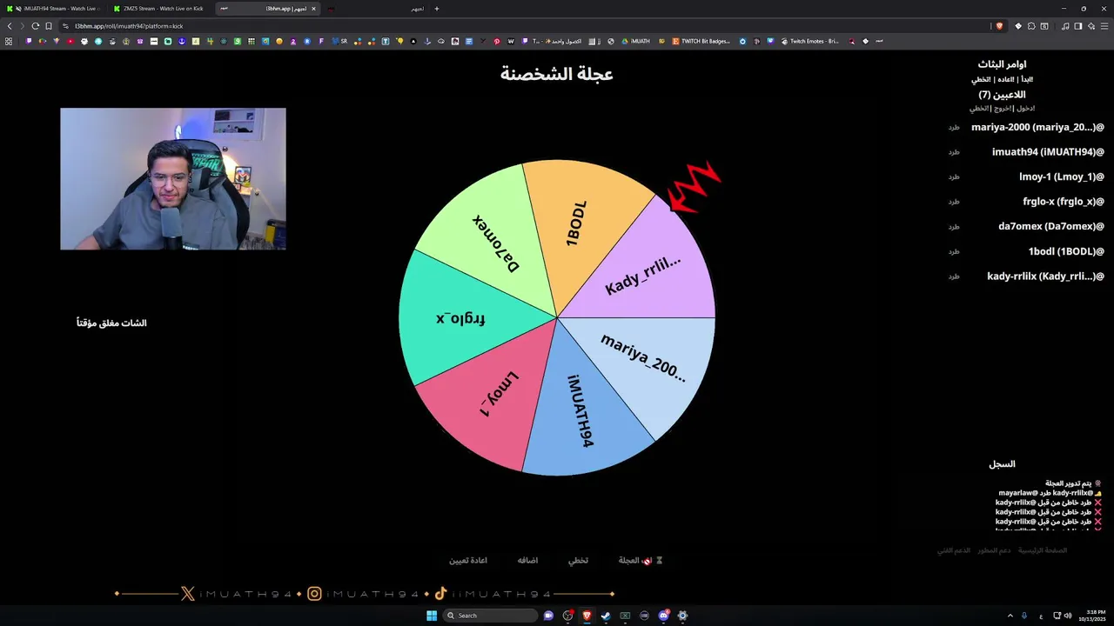This screenshot has height=626, width=1114.
Task: Click the add button (اضافه) below wheel
Action: (527, 561)
